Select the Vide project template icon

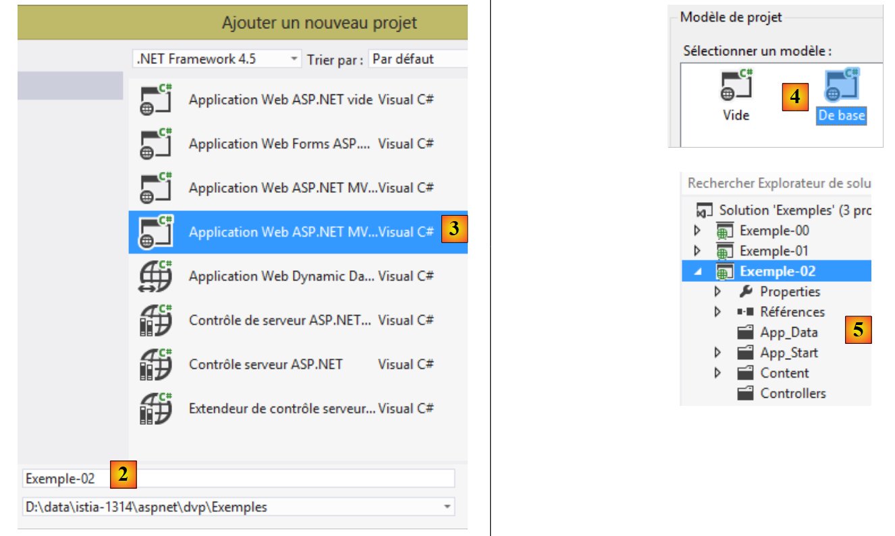tap(736, 86)
